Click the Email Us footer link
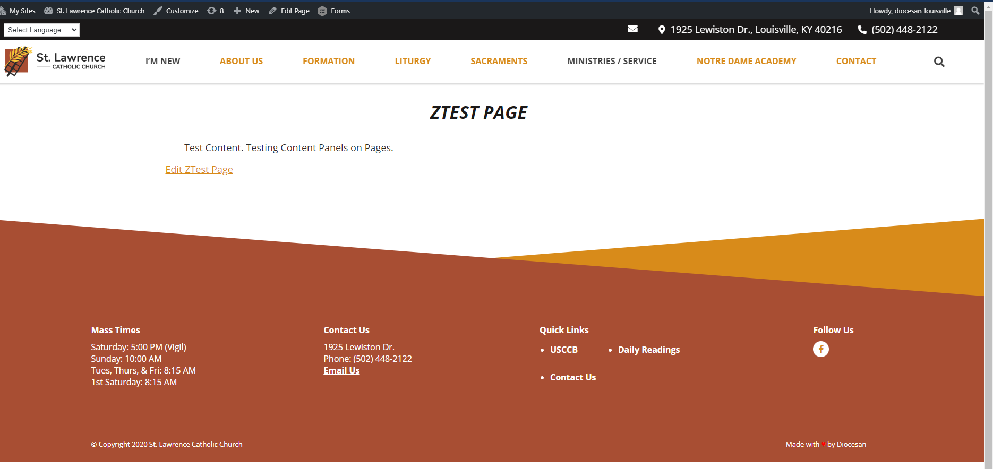This screenshot has height=469, width=993. (341, 371)
